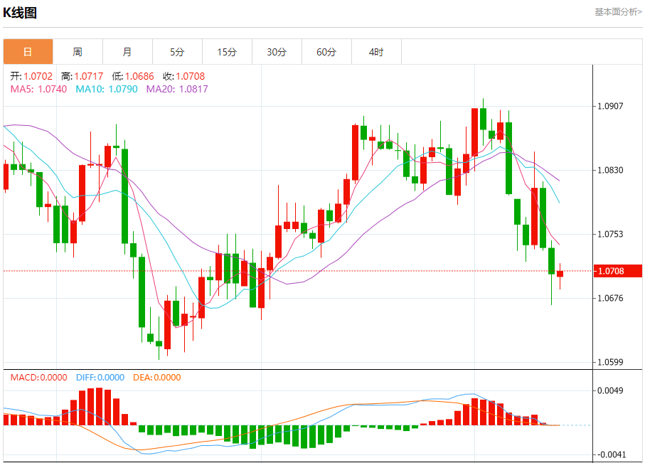The width and height of the screenshot is (645, 463).
Task: Click the 1.0907 price axis label
Action: [610, 106]
